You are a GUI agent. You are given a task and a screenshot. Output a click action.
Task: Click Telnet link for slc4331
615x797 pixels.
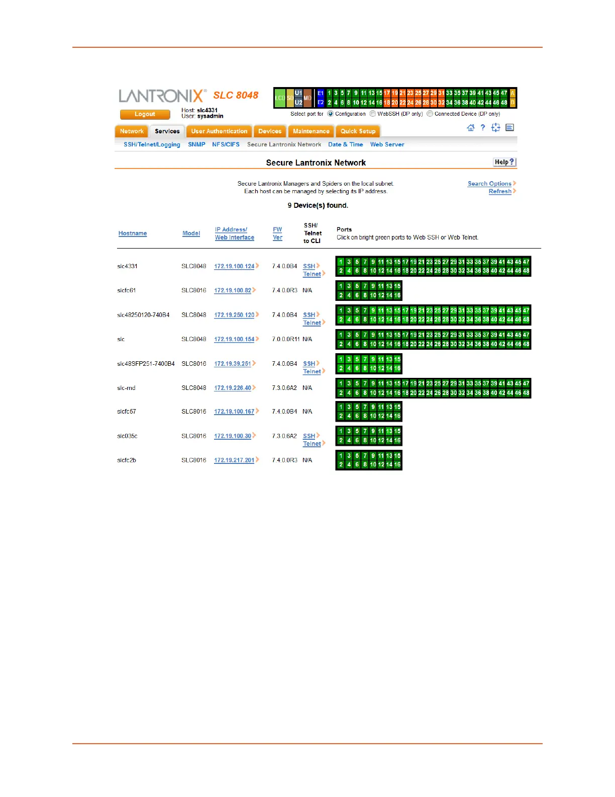[312, 274]
